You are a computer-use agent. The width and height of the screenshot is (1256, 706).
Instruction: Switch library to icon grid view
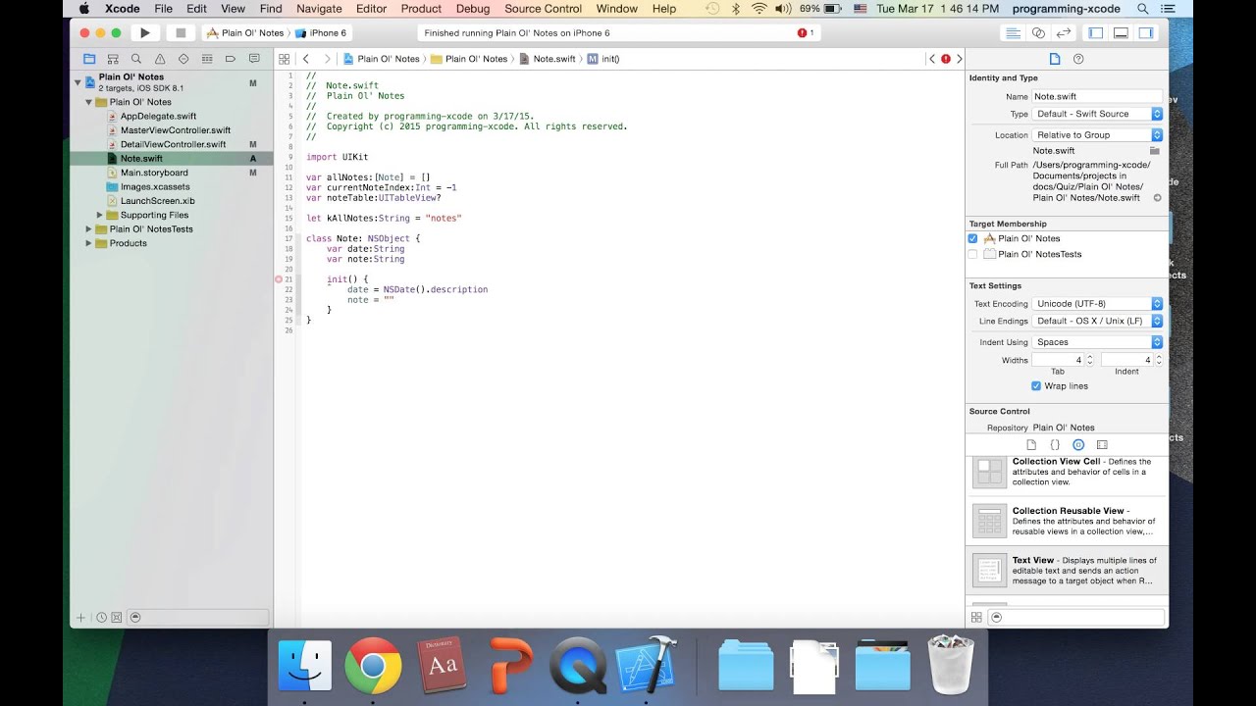tap(976, 617)
